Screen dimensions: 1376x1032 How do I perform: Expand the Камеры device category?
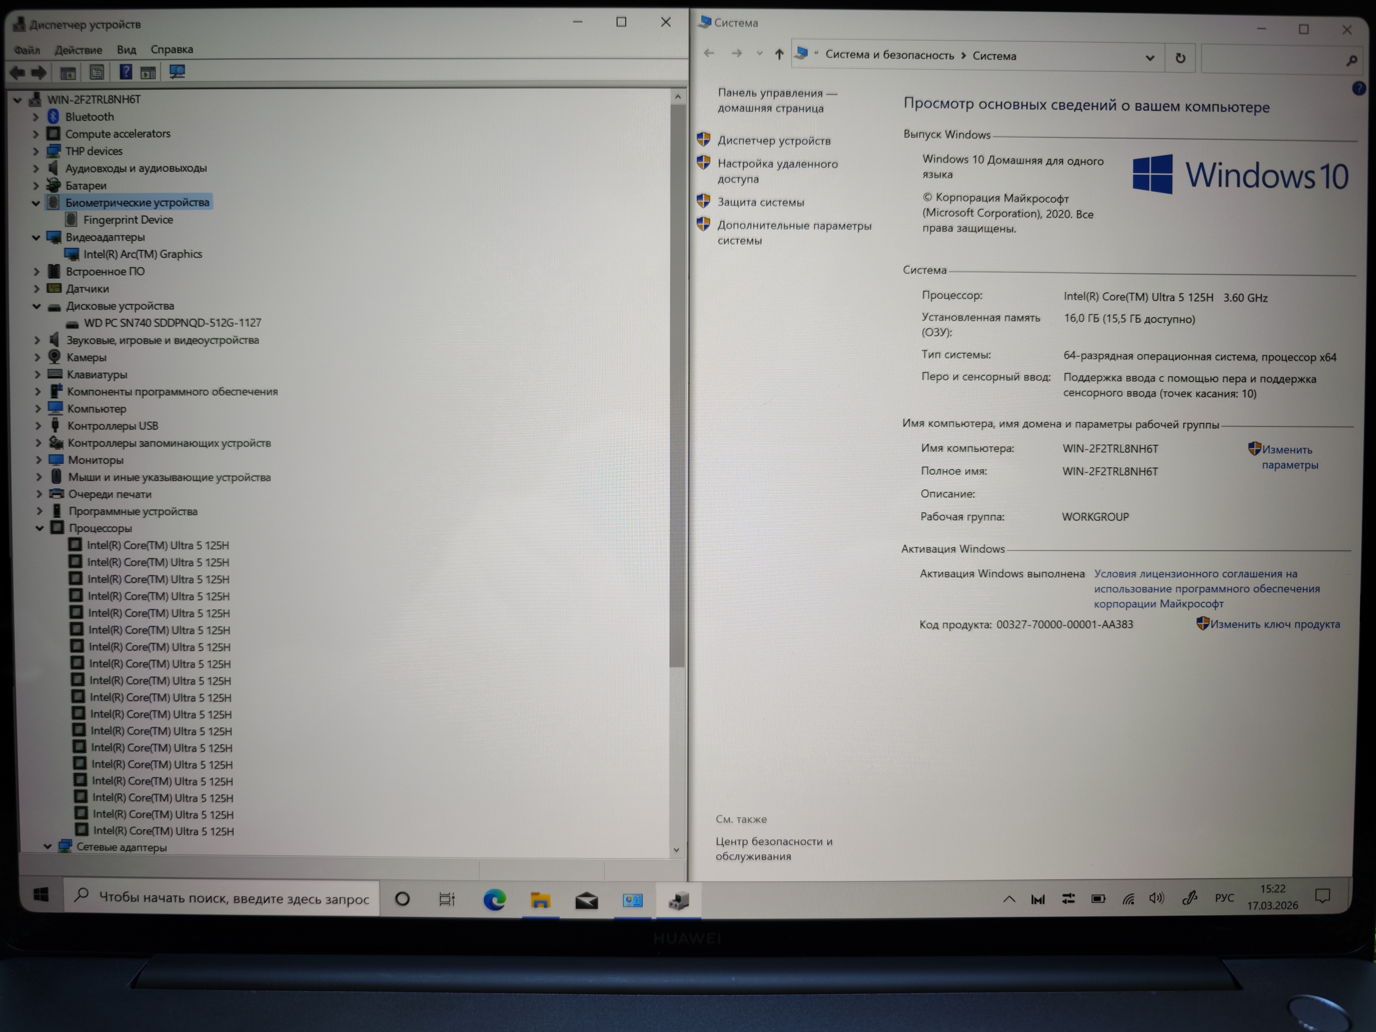[x=37, y=358]
